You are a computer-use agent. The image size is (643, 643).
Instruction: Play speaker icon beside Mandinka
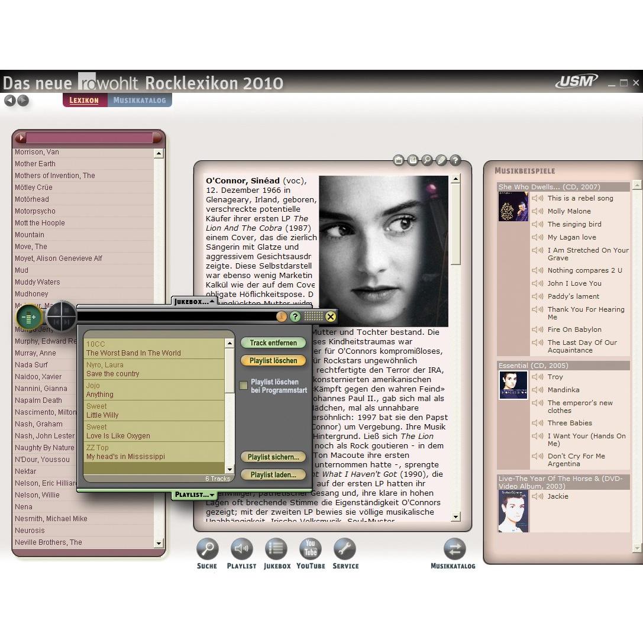(538, 390)
